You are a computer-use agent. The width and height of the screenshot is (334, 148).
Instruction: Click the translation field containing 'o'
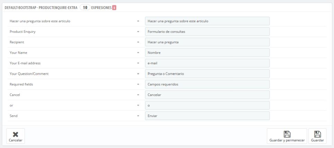[207, 105]
